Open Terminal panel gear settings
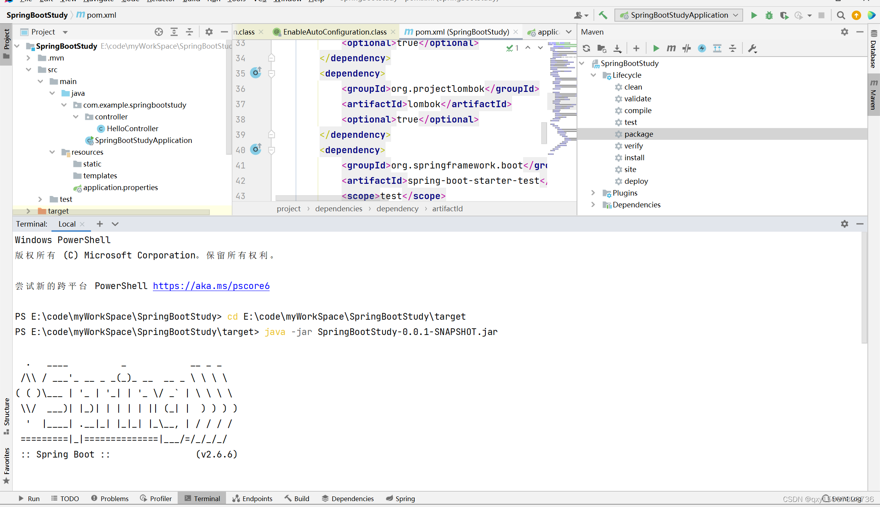Screen dimensions: 880x507 (x=845, y=224)
